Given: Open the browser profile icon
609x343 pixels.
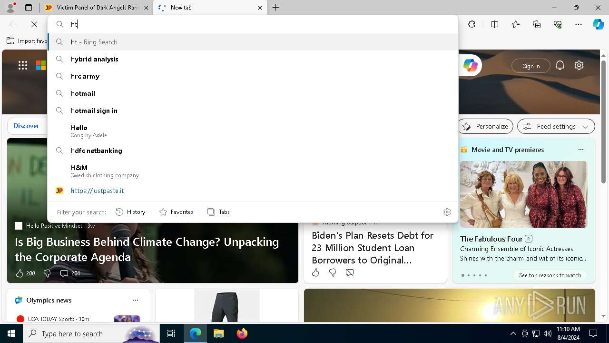Looking at the screenshot, I should coord(10,7).
